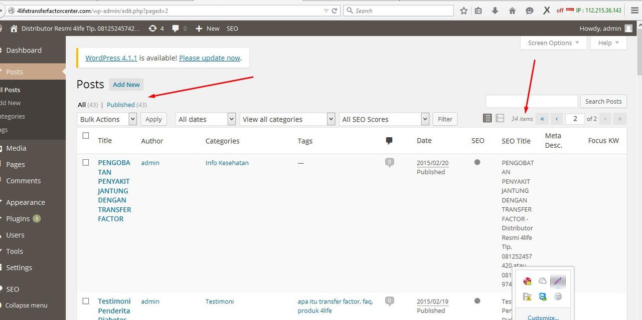Expand the Screen Options panel

(x=553, y=43)
